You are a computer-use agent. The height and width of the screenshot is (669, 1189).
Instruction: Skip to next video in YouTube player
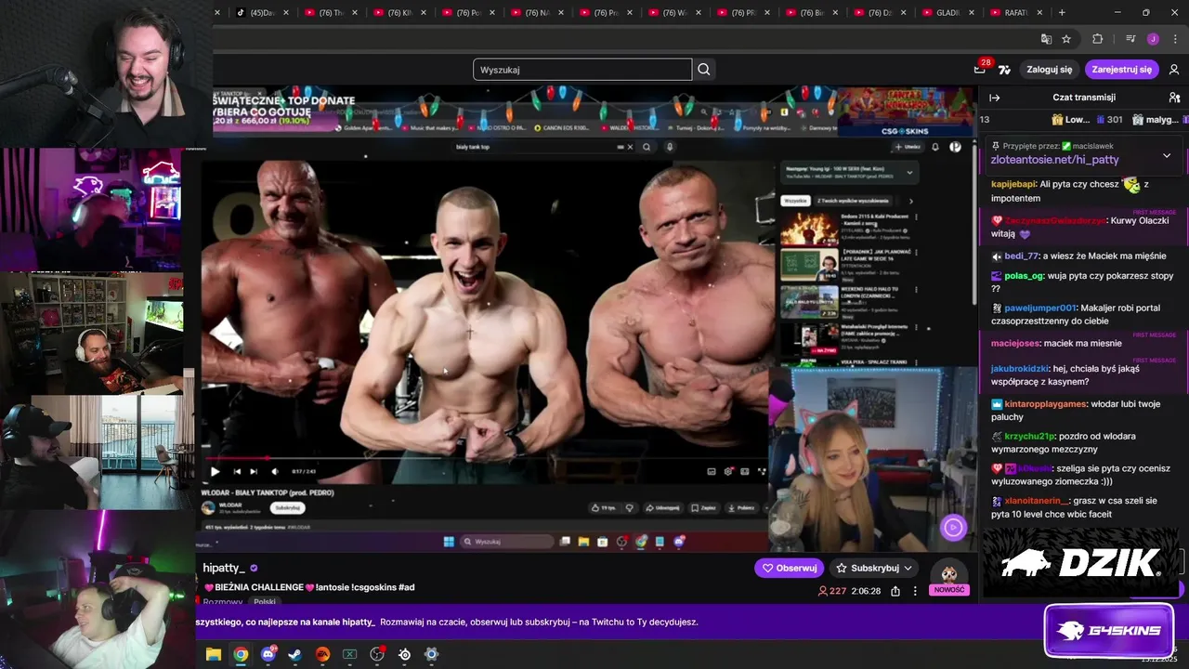pos(254,471)
